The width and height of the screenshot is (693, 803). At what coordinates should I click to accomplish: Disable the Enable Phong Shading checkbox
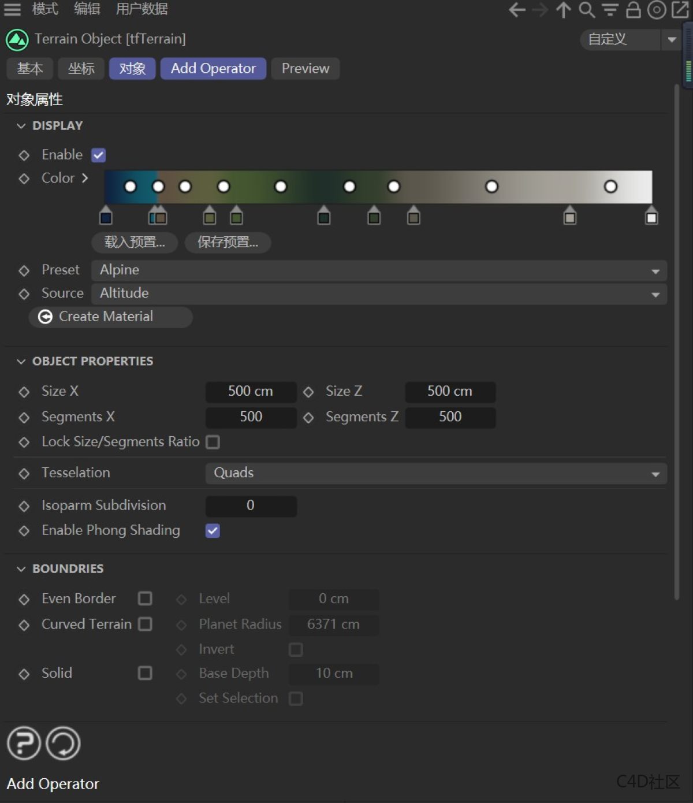tap(212, 530)
